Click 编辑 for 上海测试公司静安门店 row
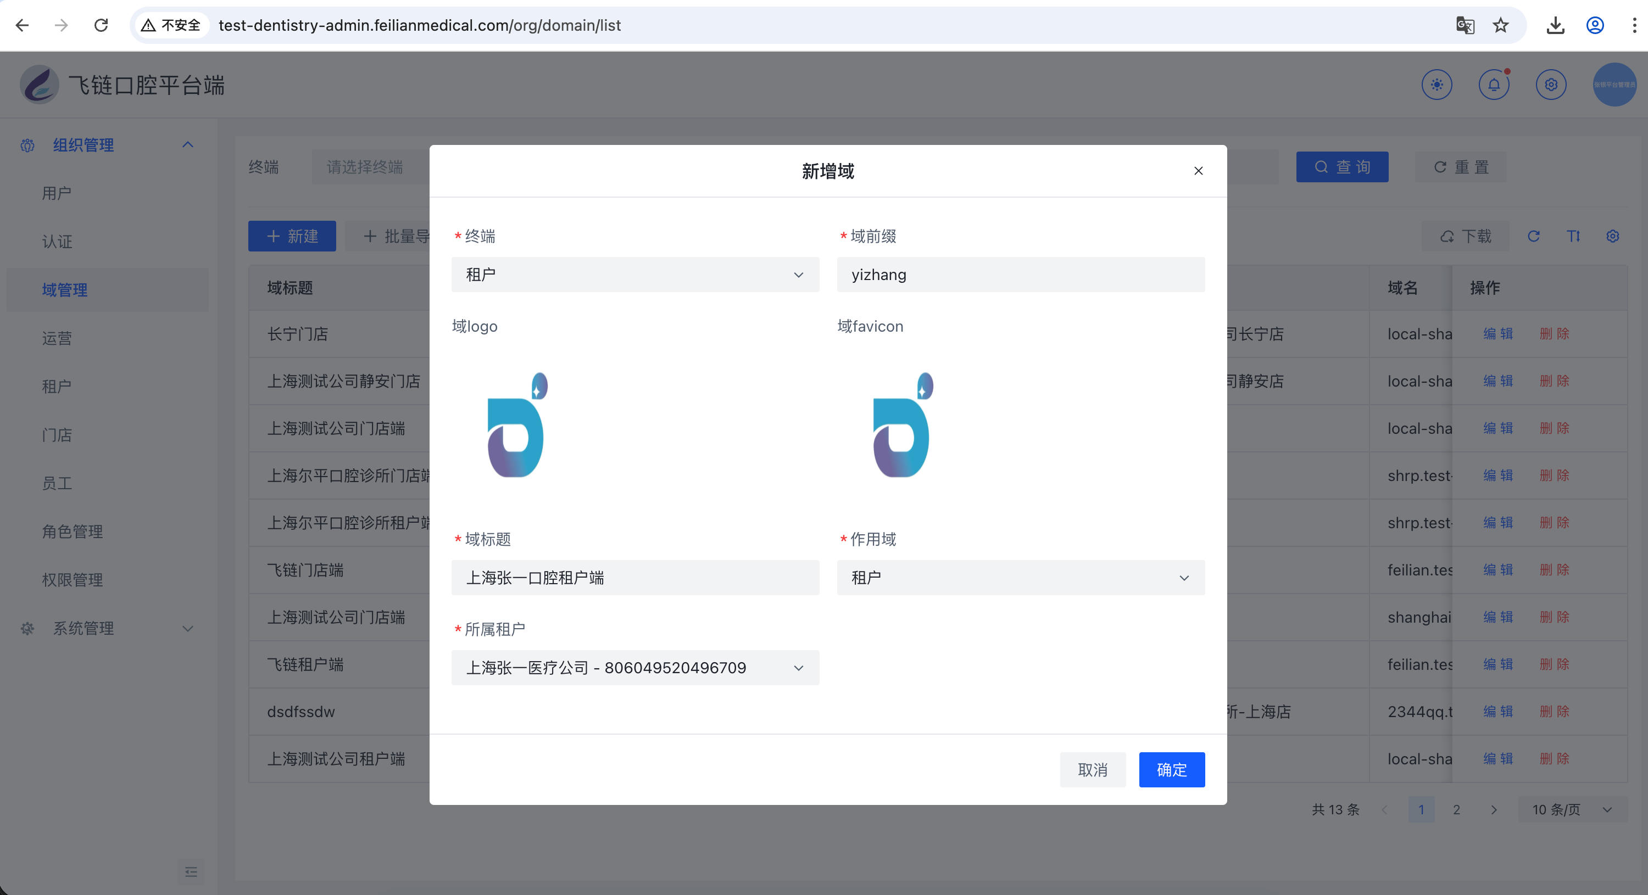Viewport: 1648px width, 895px height. [1497, 381]
